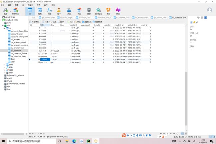The image size is (216, 144).
Task: Open the User (用户) toolbar icon
Action: [x=59, y=11]
